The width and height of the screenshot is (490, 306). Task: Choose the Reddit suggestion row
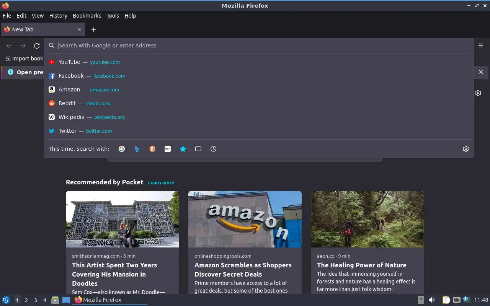pos(259,103)
